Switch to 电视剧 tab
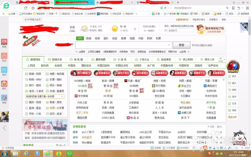 pyautogui.click(x=76, y=60)
